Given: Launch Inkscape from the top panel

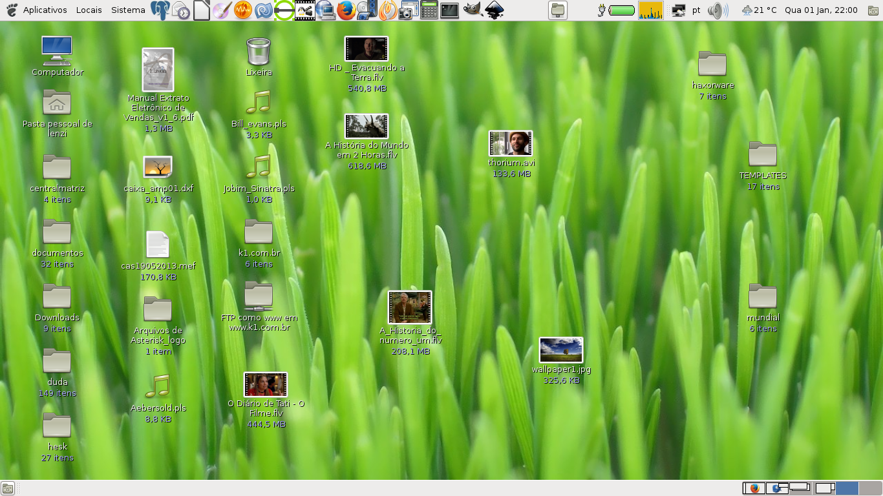Looking at the screenshot, I should click(x=495, y=10).
